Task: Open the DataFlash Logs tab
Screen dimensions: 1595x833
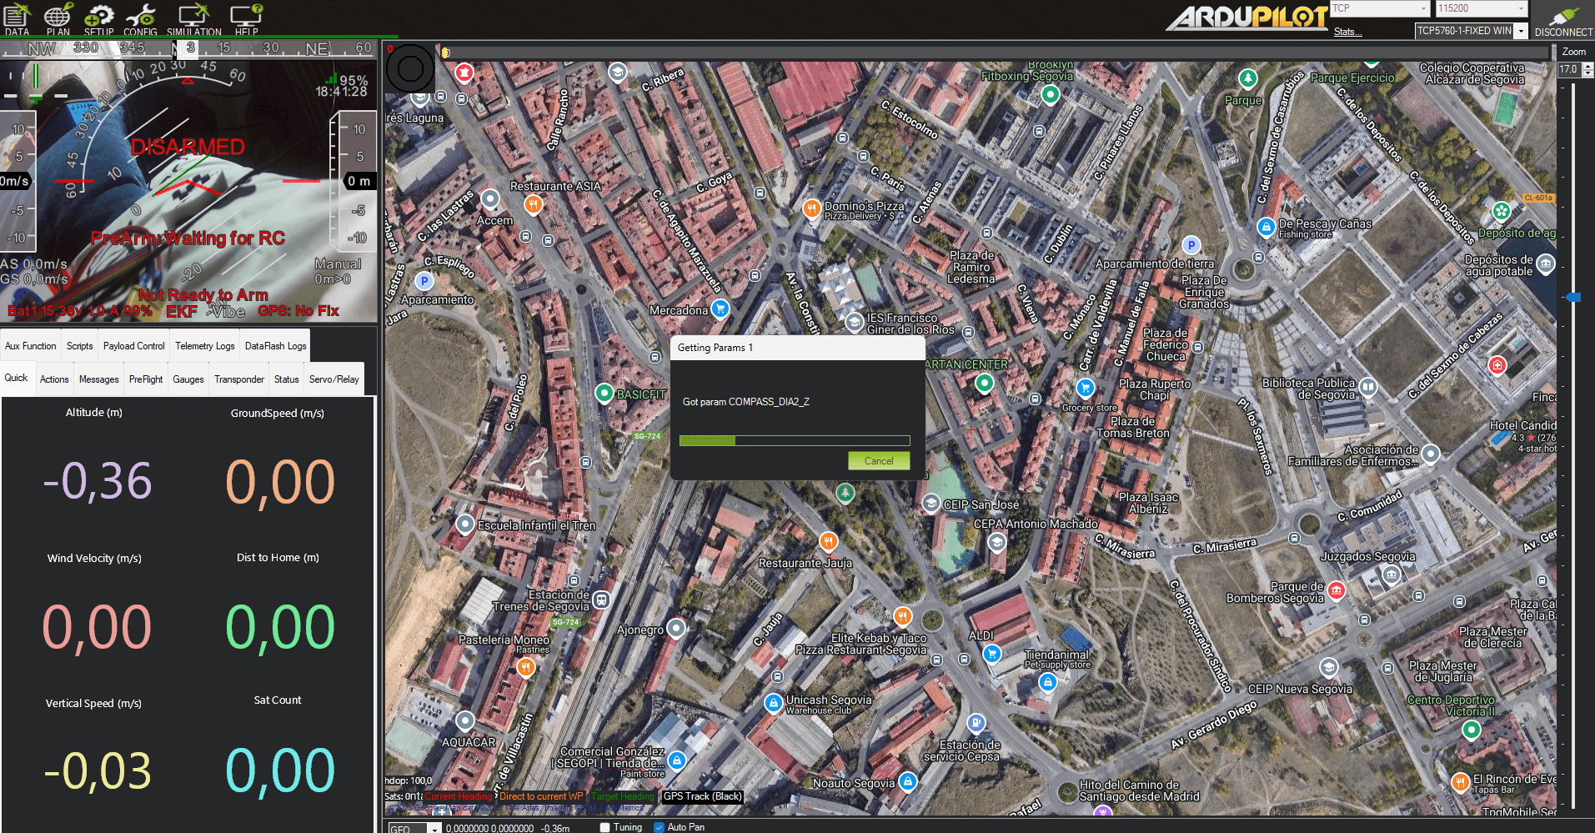Action: [275, 346]
